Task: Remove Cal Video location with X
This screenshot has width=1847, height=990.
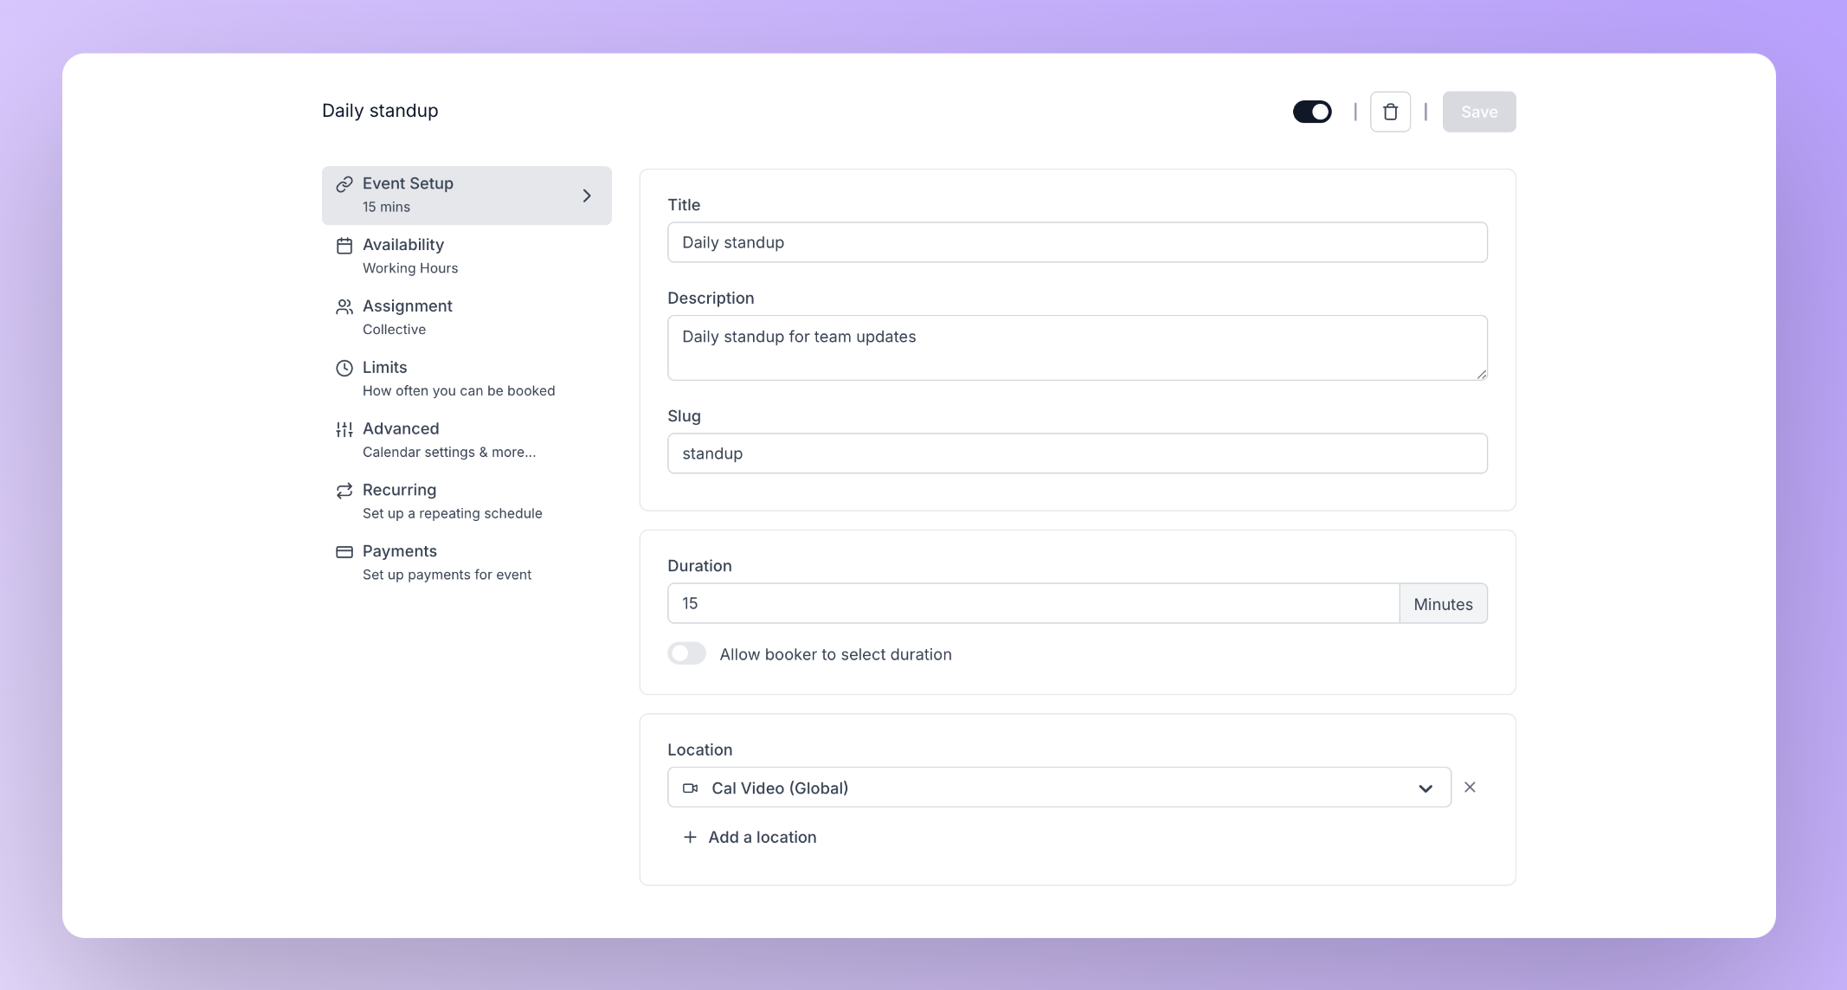Action: point(1470,787)
